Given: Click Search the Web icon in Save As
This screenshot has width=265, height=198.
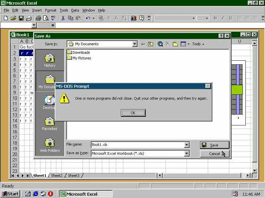Looking at the screenshot, I should 160,44.
